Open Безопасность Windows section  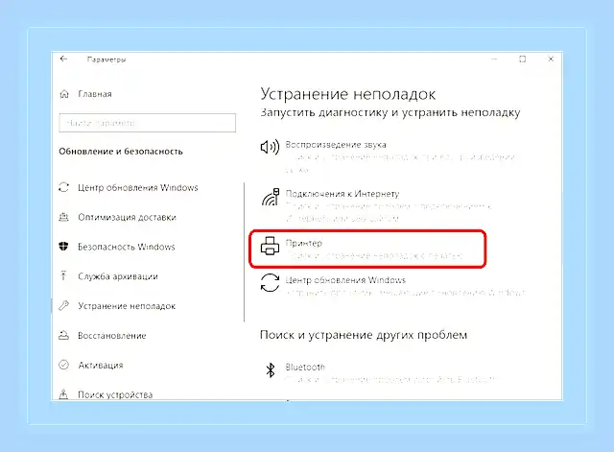(126, 247)
